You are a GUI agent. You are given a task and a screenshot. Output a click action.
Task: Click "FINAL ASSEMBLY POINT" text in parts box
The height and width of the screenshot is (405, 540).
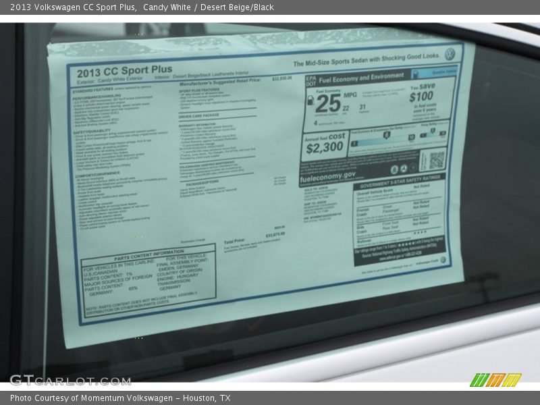coord(182,263)
